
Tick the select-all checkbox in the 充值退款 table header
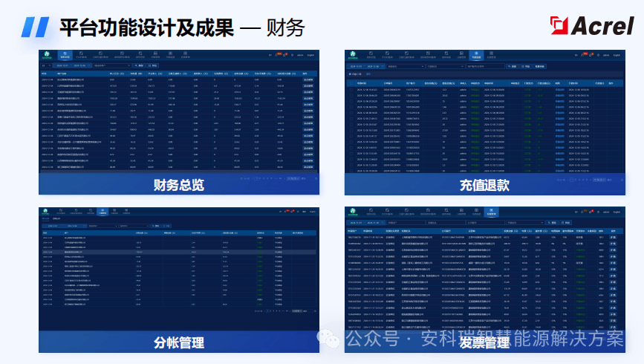350,83
